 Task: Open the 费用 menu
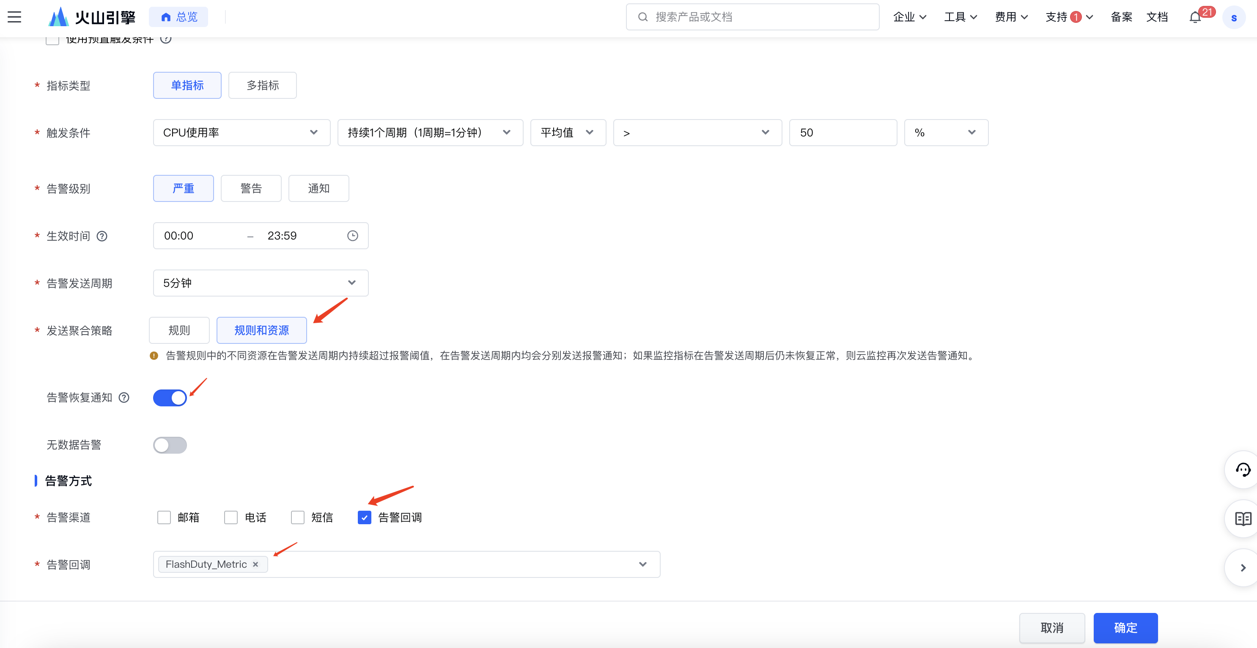[x=1011, y=17]
